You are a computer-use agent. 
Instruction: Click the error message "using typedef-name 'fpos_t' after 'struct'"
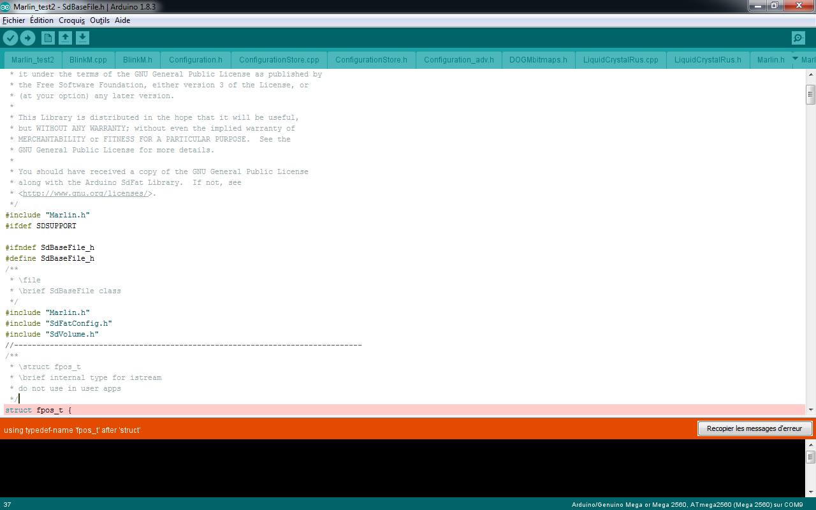point(72,430)
